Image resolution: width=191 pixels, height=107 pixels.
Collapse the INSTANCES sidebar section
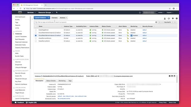pos(14,32)
